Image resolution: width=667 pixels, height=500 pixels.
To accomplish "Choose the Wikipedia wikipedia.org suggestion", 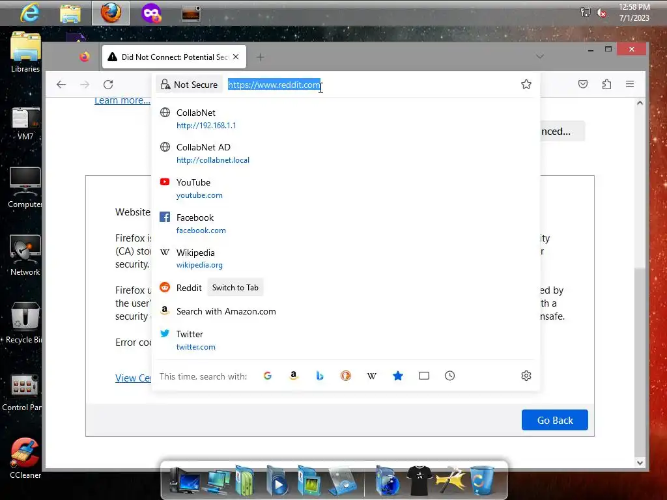I will [346, 259].
